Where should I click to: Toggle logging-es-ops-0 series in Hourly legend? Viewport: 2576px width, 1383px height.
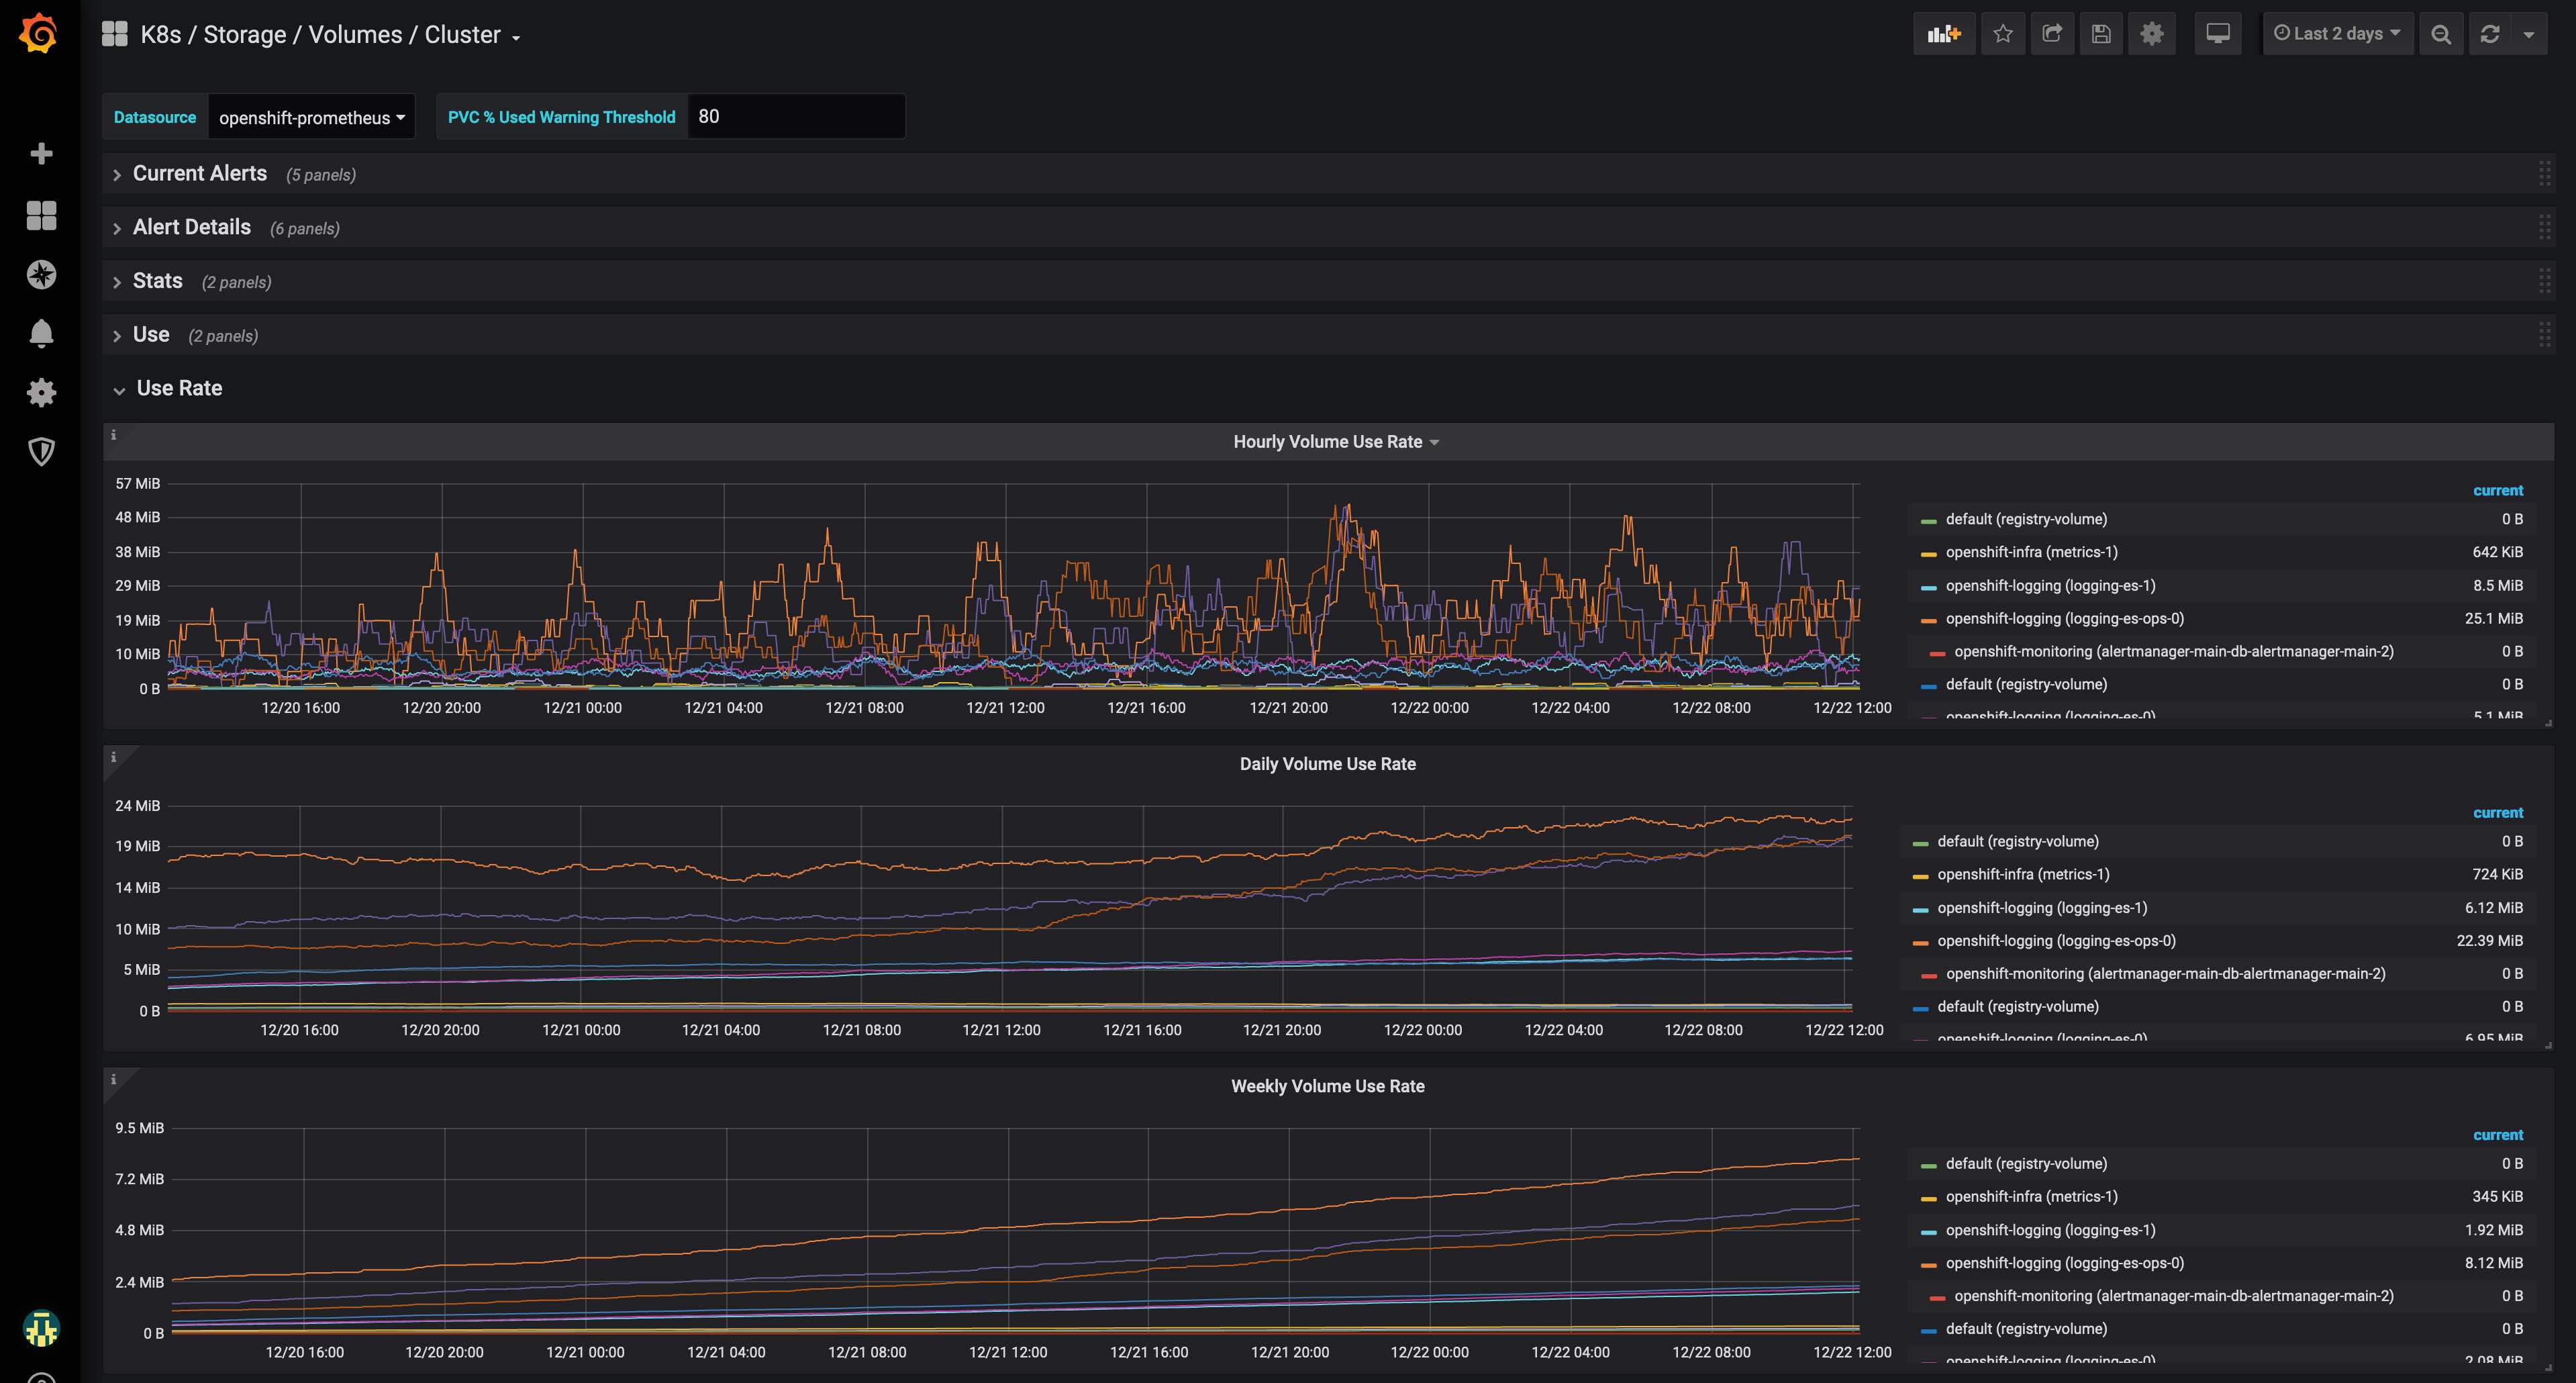coord(2064,619)
